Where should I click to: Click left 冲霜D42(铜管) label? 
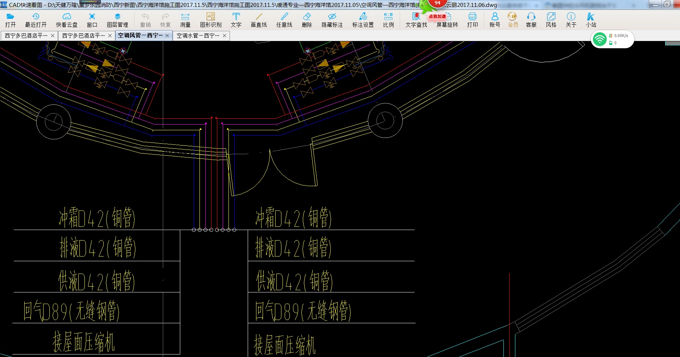pos(97,218)
